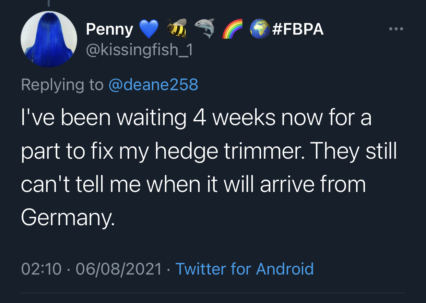
Task: Click the @kissingfish_1 handle
Action: [139, 51]
